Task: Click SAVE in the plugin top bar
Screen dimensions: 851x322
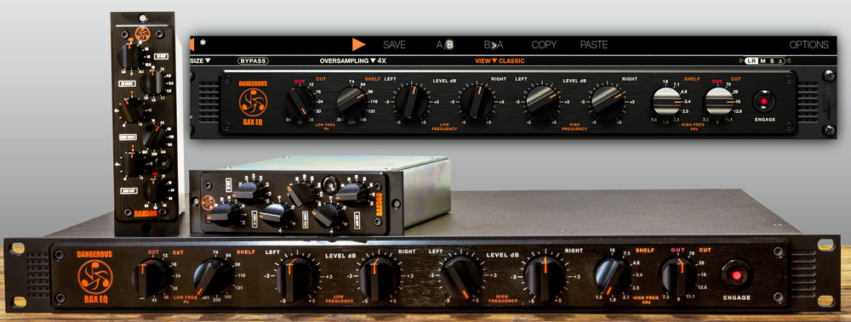Action: click(394, 44)
